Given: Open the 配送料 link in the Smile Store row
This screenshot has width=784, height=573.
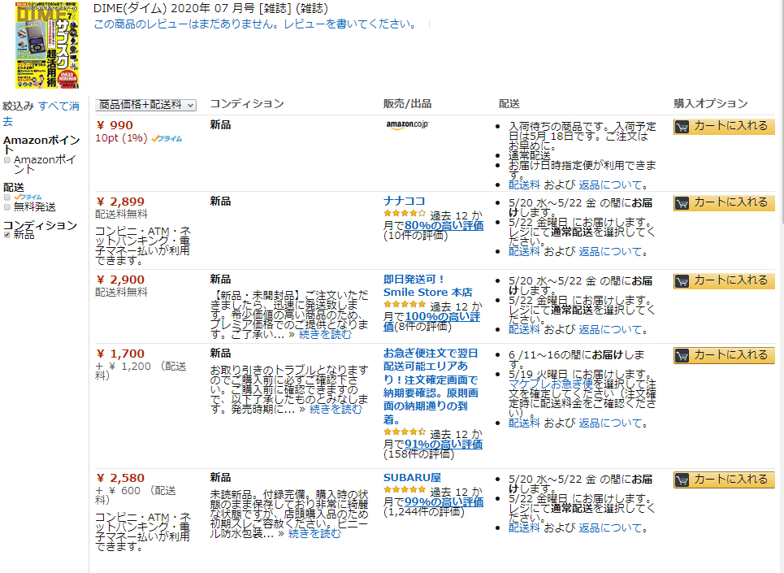Looking at the screenshot, I should tap(524, 329).
